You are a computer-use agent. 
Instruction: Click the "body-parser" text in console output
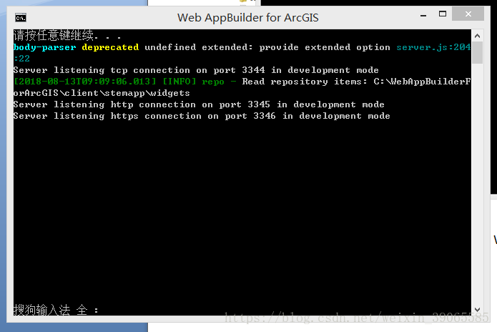(44, 47)
